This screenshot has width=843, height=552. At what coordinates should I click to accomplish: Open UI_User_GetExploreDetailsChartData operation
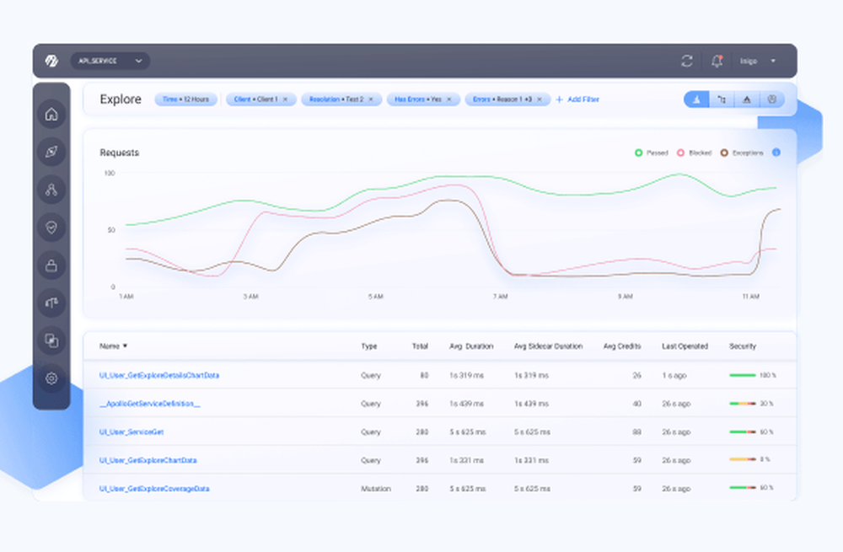pos(159,375)
